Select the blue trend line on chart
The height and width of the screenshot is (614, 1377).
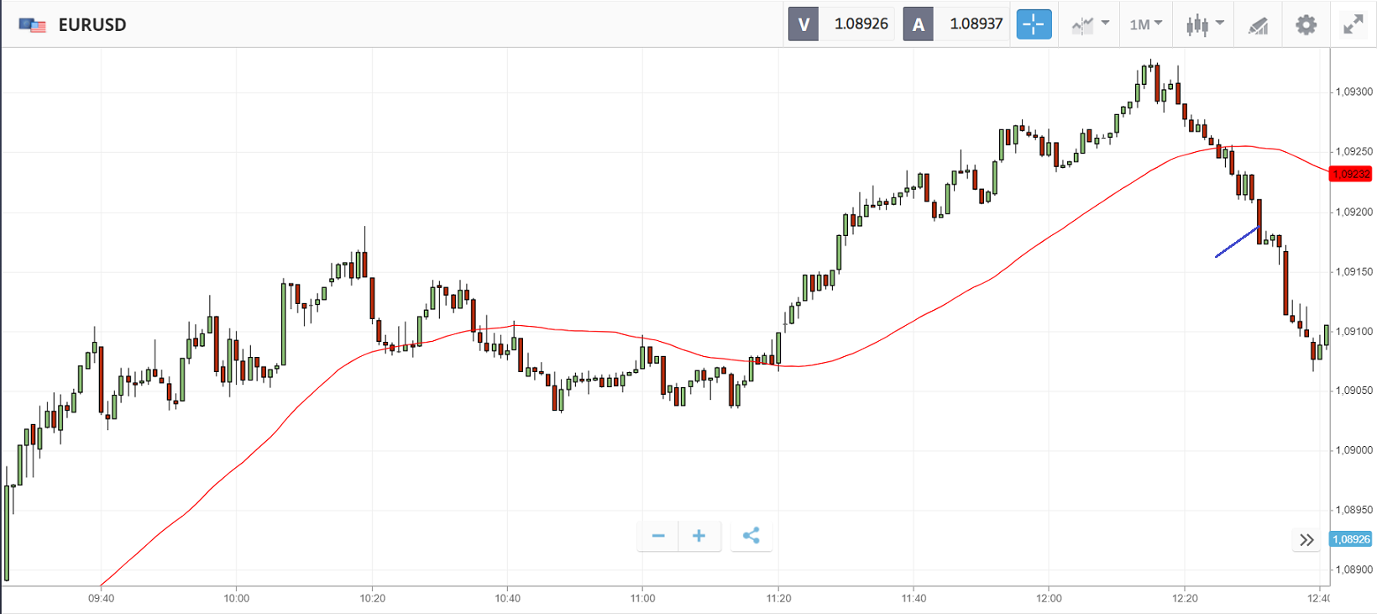pyautogui.click(x=1236, y=242)
